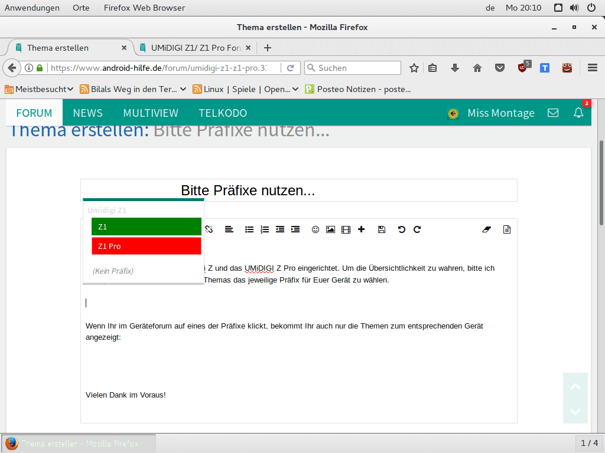The image size is (605, 453).
Task: Bookmark this page with the star icon
Action: pos(414,68)
